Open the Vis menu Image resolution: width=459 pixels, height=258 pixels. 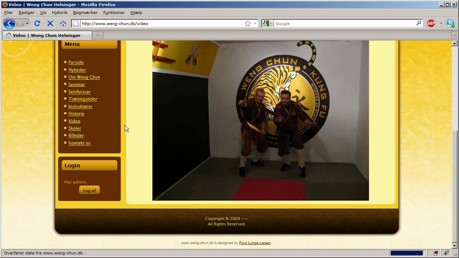[43, 13]
